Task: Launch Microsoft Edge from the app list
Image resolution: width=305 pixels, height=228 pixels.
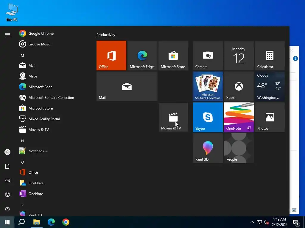Action: point(52,87)
